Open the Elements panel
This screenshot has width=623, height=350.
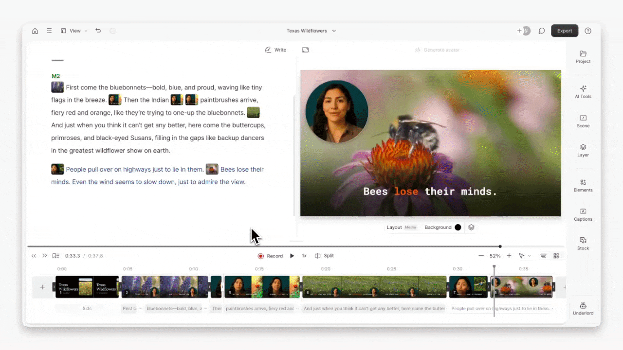pyautogui.click(x=583, y=185)
